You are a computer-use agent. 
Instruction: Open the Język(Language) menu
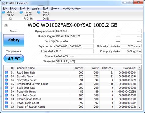point(72,9)
